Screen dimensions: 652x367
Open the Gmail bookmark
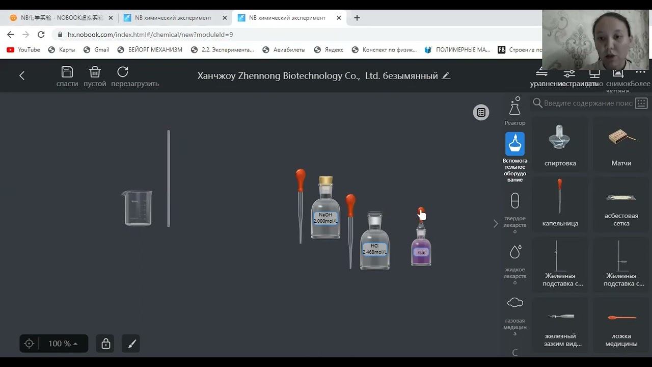pos(96,49)
